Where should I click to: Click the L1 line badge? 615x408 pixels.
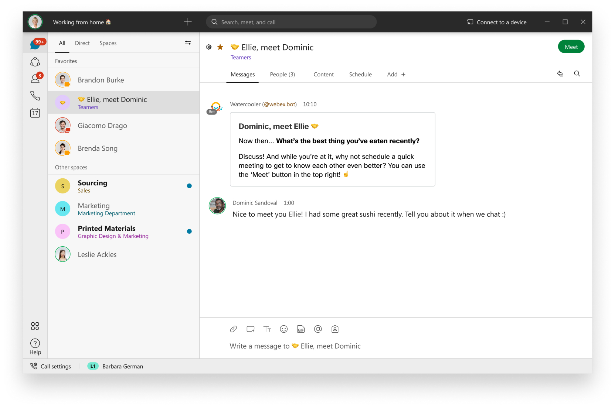93,366
